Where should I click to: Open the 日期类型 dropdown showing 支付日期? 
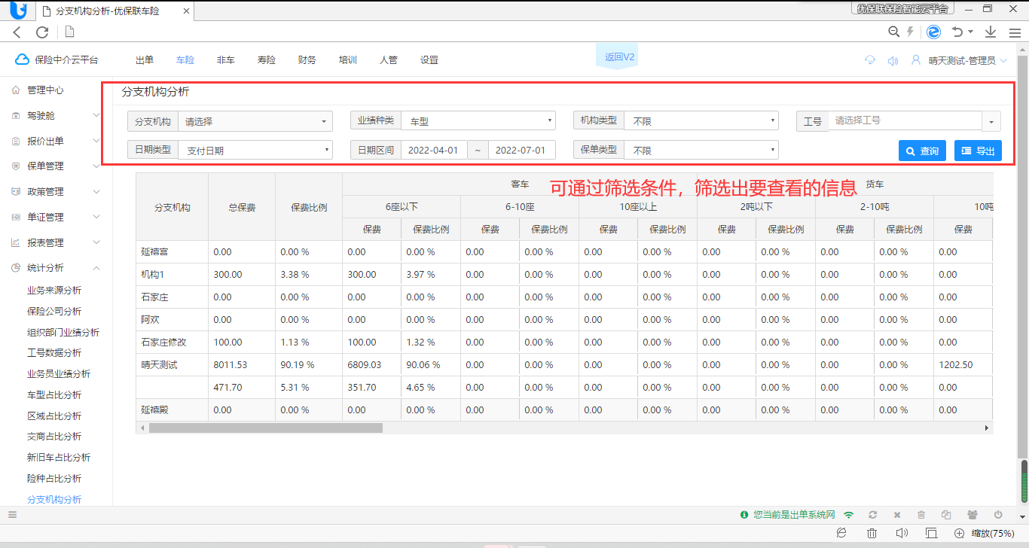click(255, 151)
